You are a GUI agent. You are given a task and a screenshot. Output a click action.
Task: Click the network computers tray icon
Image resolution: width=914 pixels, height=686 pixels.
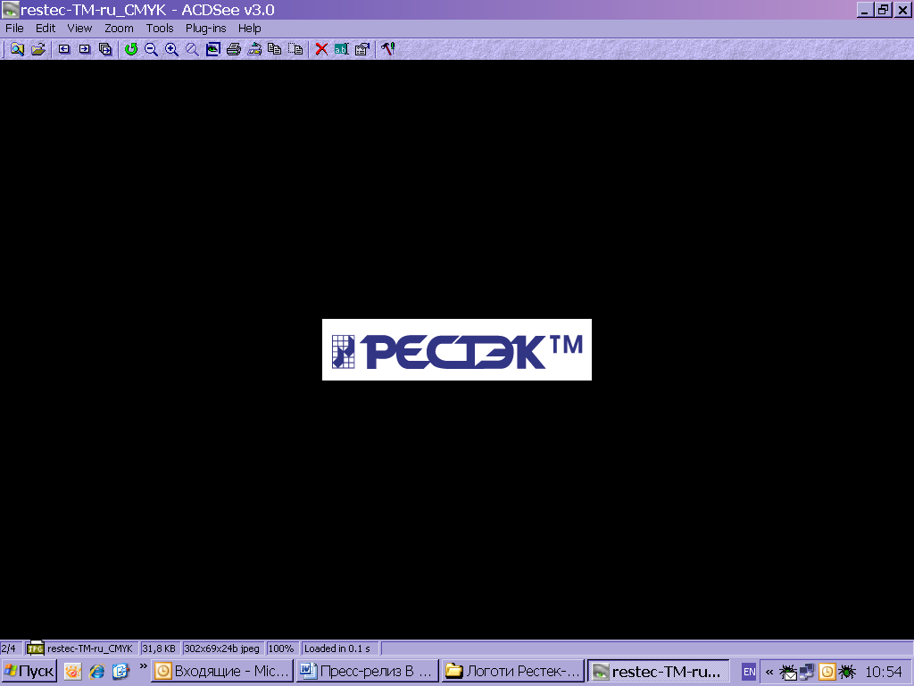(x=807, y=672)
